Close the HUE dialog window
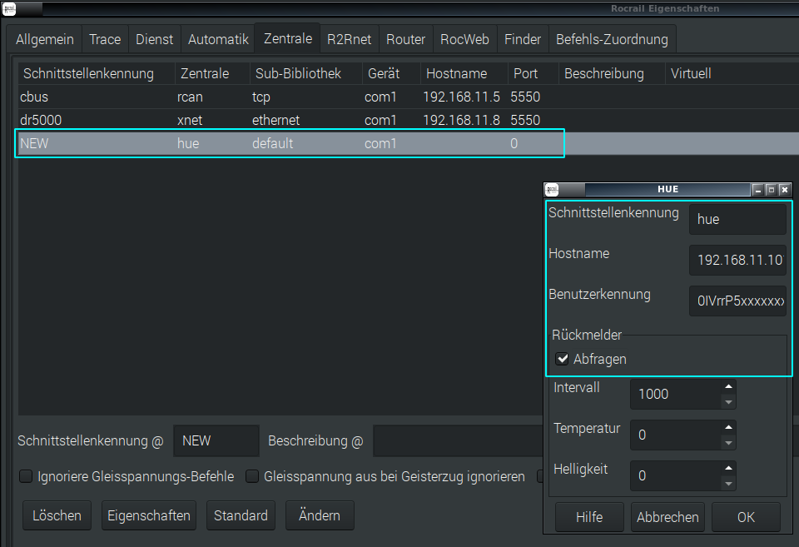Viewport: 799px width, 547px height. (784, 190)
